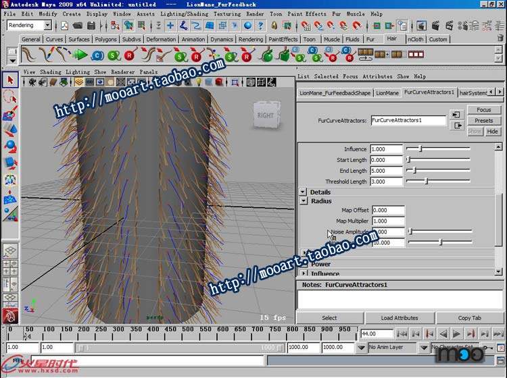Click the Create Hair shelf icon
Viewport: 507px width, 378px height.
pos(28,55)
